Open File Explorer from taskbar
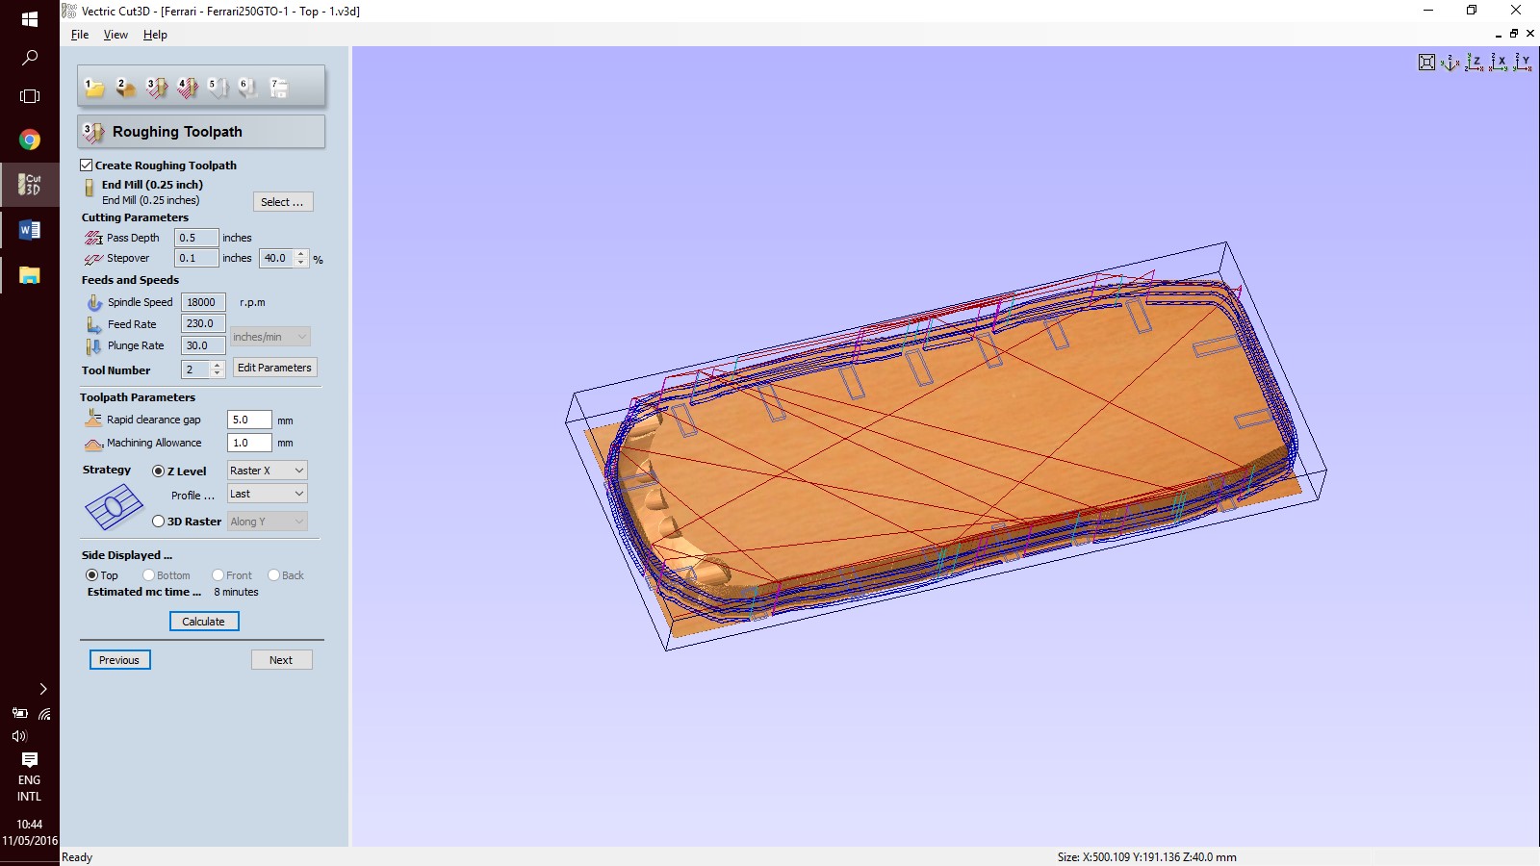Image resolution: width=1540 pixels, height=866 pixels. click(30, 275)
